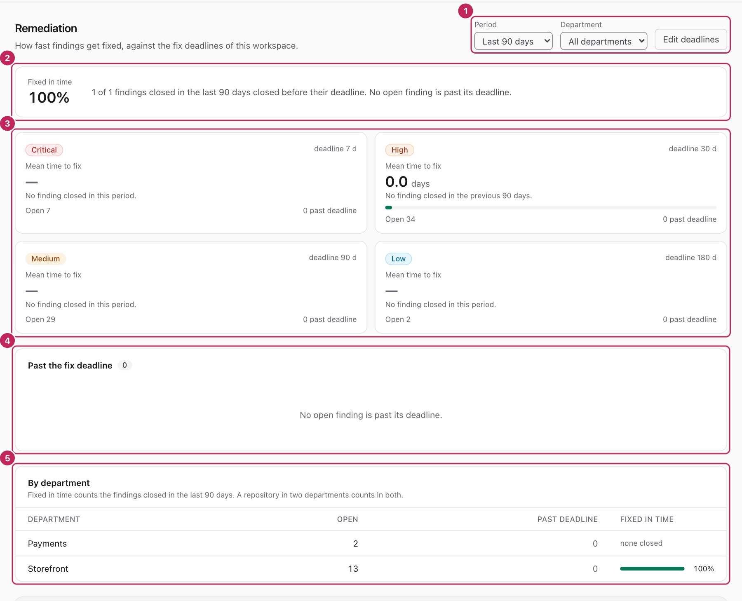Click the PAST DEADLINE column header
The image size is (742, 601).
(x=567, y=519)
